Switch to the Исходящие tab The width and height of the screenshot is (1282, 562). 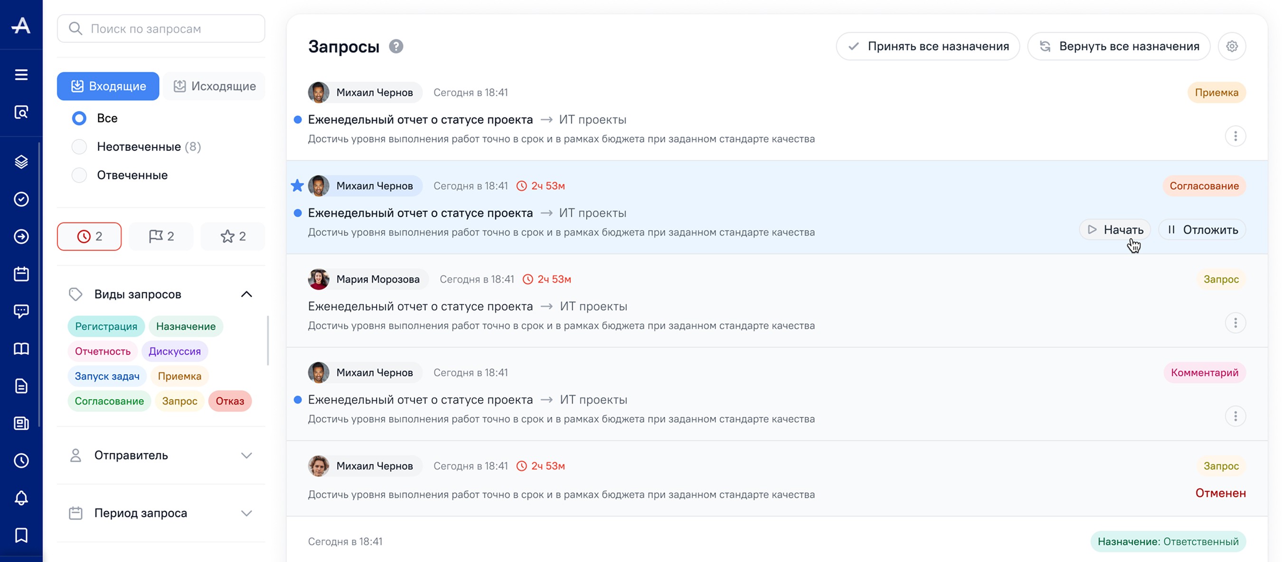215,86
